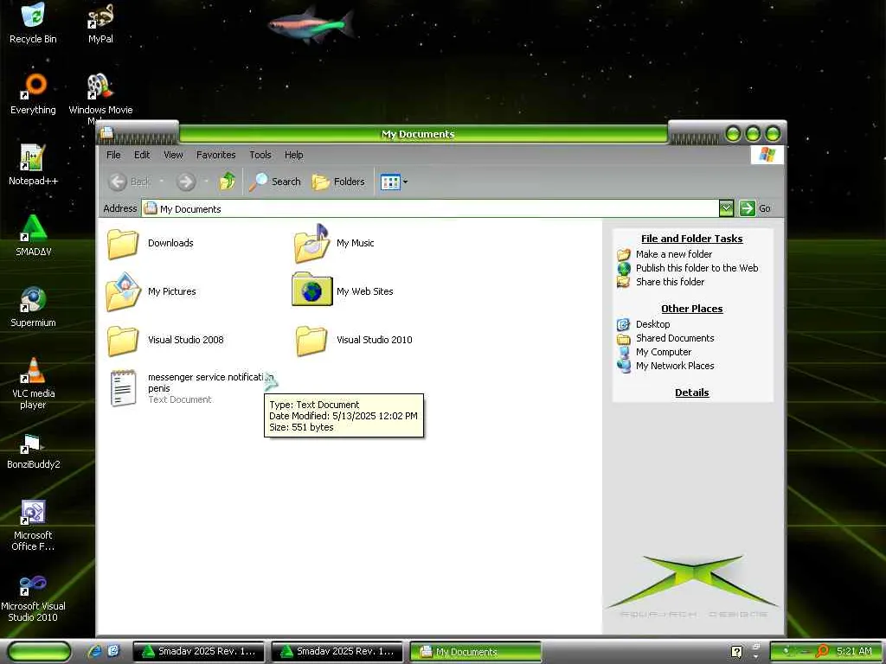Expand the Details section
This screenshot has width=886, height=664.
tap(691, 393)
